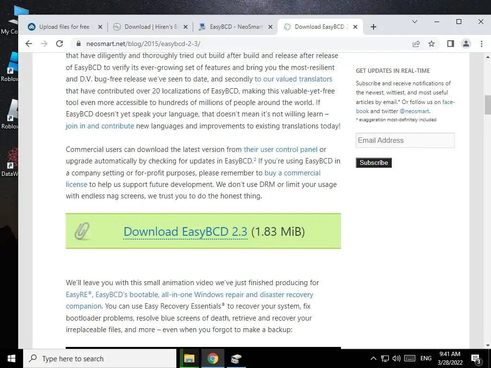
Task: Close the 'Upload files for free' tab
Action: click(x=100, y=27)
